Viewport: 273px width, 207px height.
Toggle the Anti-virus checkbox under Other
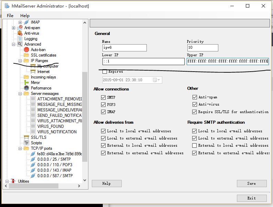(195, 104)
